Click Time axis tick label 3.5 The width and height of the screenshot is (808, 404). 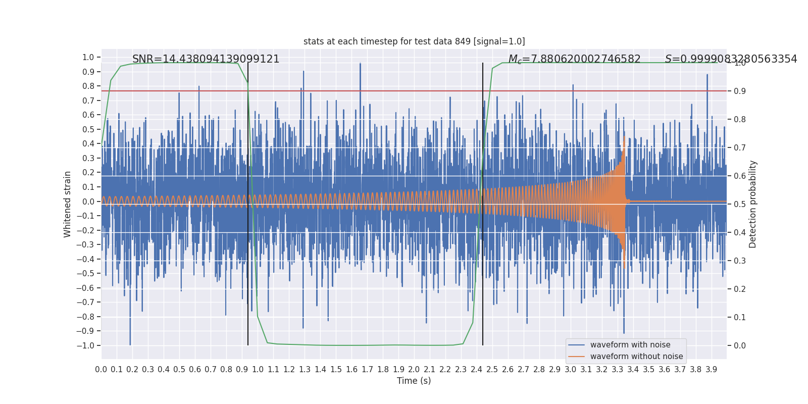[649, 370]
